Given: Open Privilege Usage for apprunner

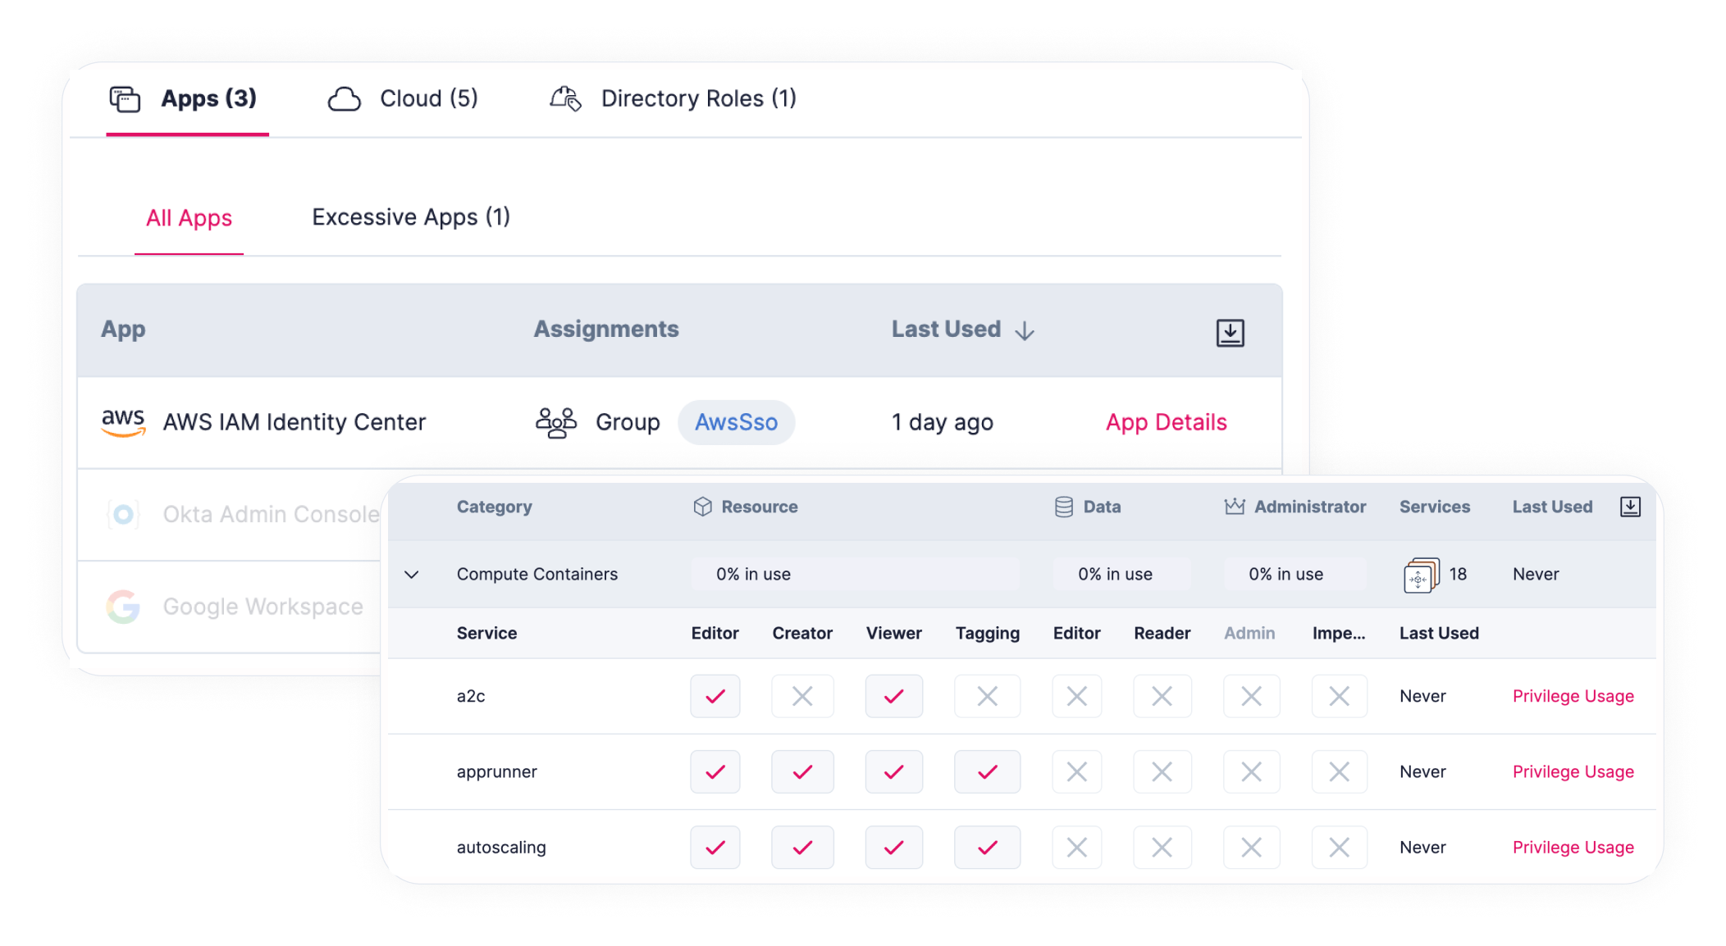Looking at the screenshot, I should click(1573, 771).
